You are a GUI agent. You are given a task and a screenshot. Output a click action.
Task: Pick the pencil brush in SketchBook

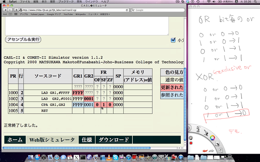pyautogui.click(x=191, y=138)
